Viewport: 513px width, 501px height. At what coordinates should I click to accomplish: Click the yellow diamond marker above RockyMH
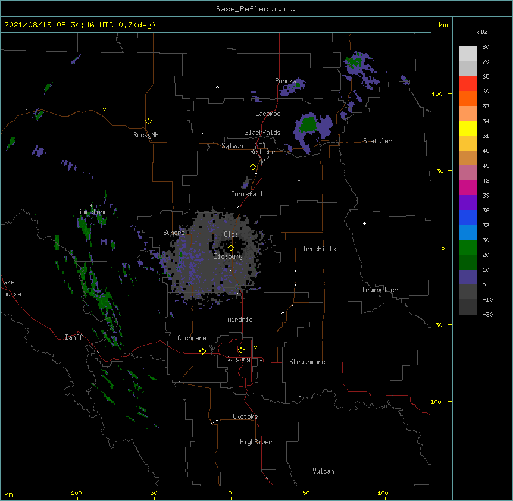(148, 121)
